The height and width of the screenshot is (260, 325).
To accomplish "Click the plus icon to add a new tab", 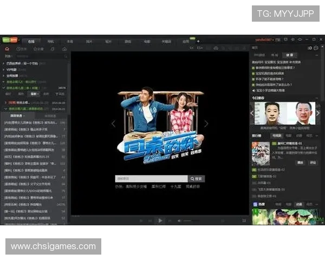I will tap(198, 41).
